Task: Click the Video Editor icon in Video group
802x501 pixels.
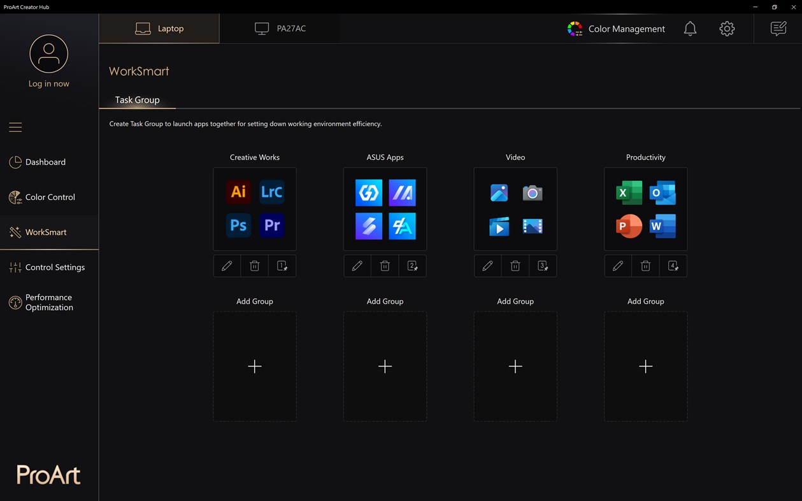Action: pos(533,226)
